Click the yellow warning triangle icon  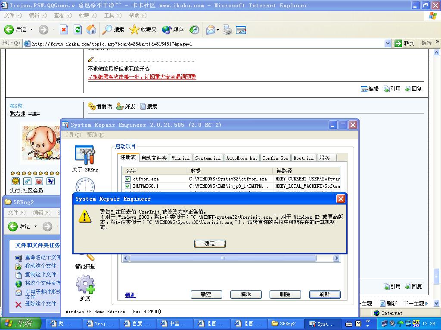pos(85,217)
